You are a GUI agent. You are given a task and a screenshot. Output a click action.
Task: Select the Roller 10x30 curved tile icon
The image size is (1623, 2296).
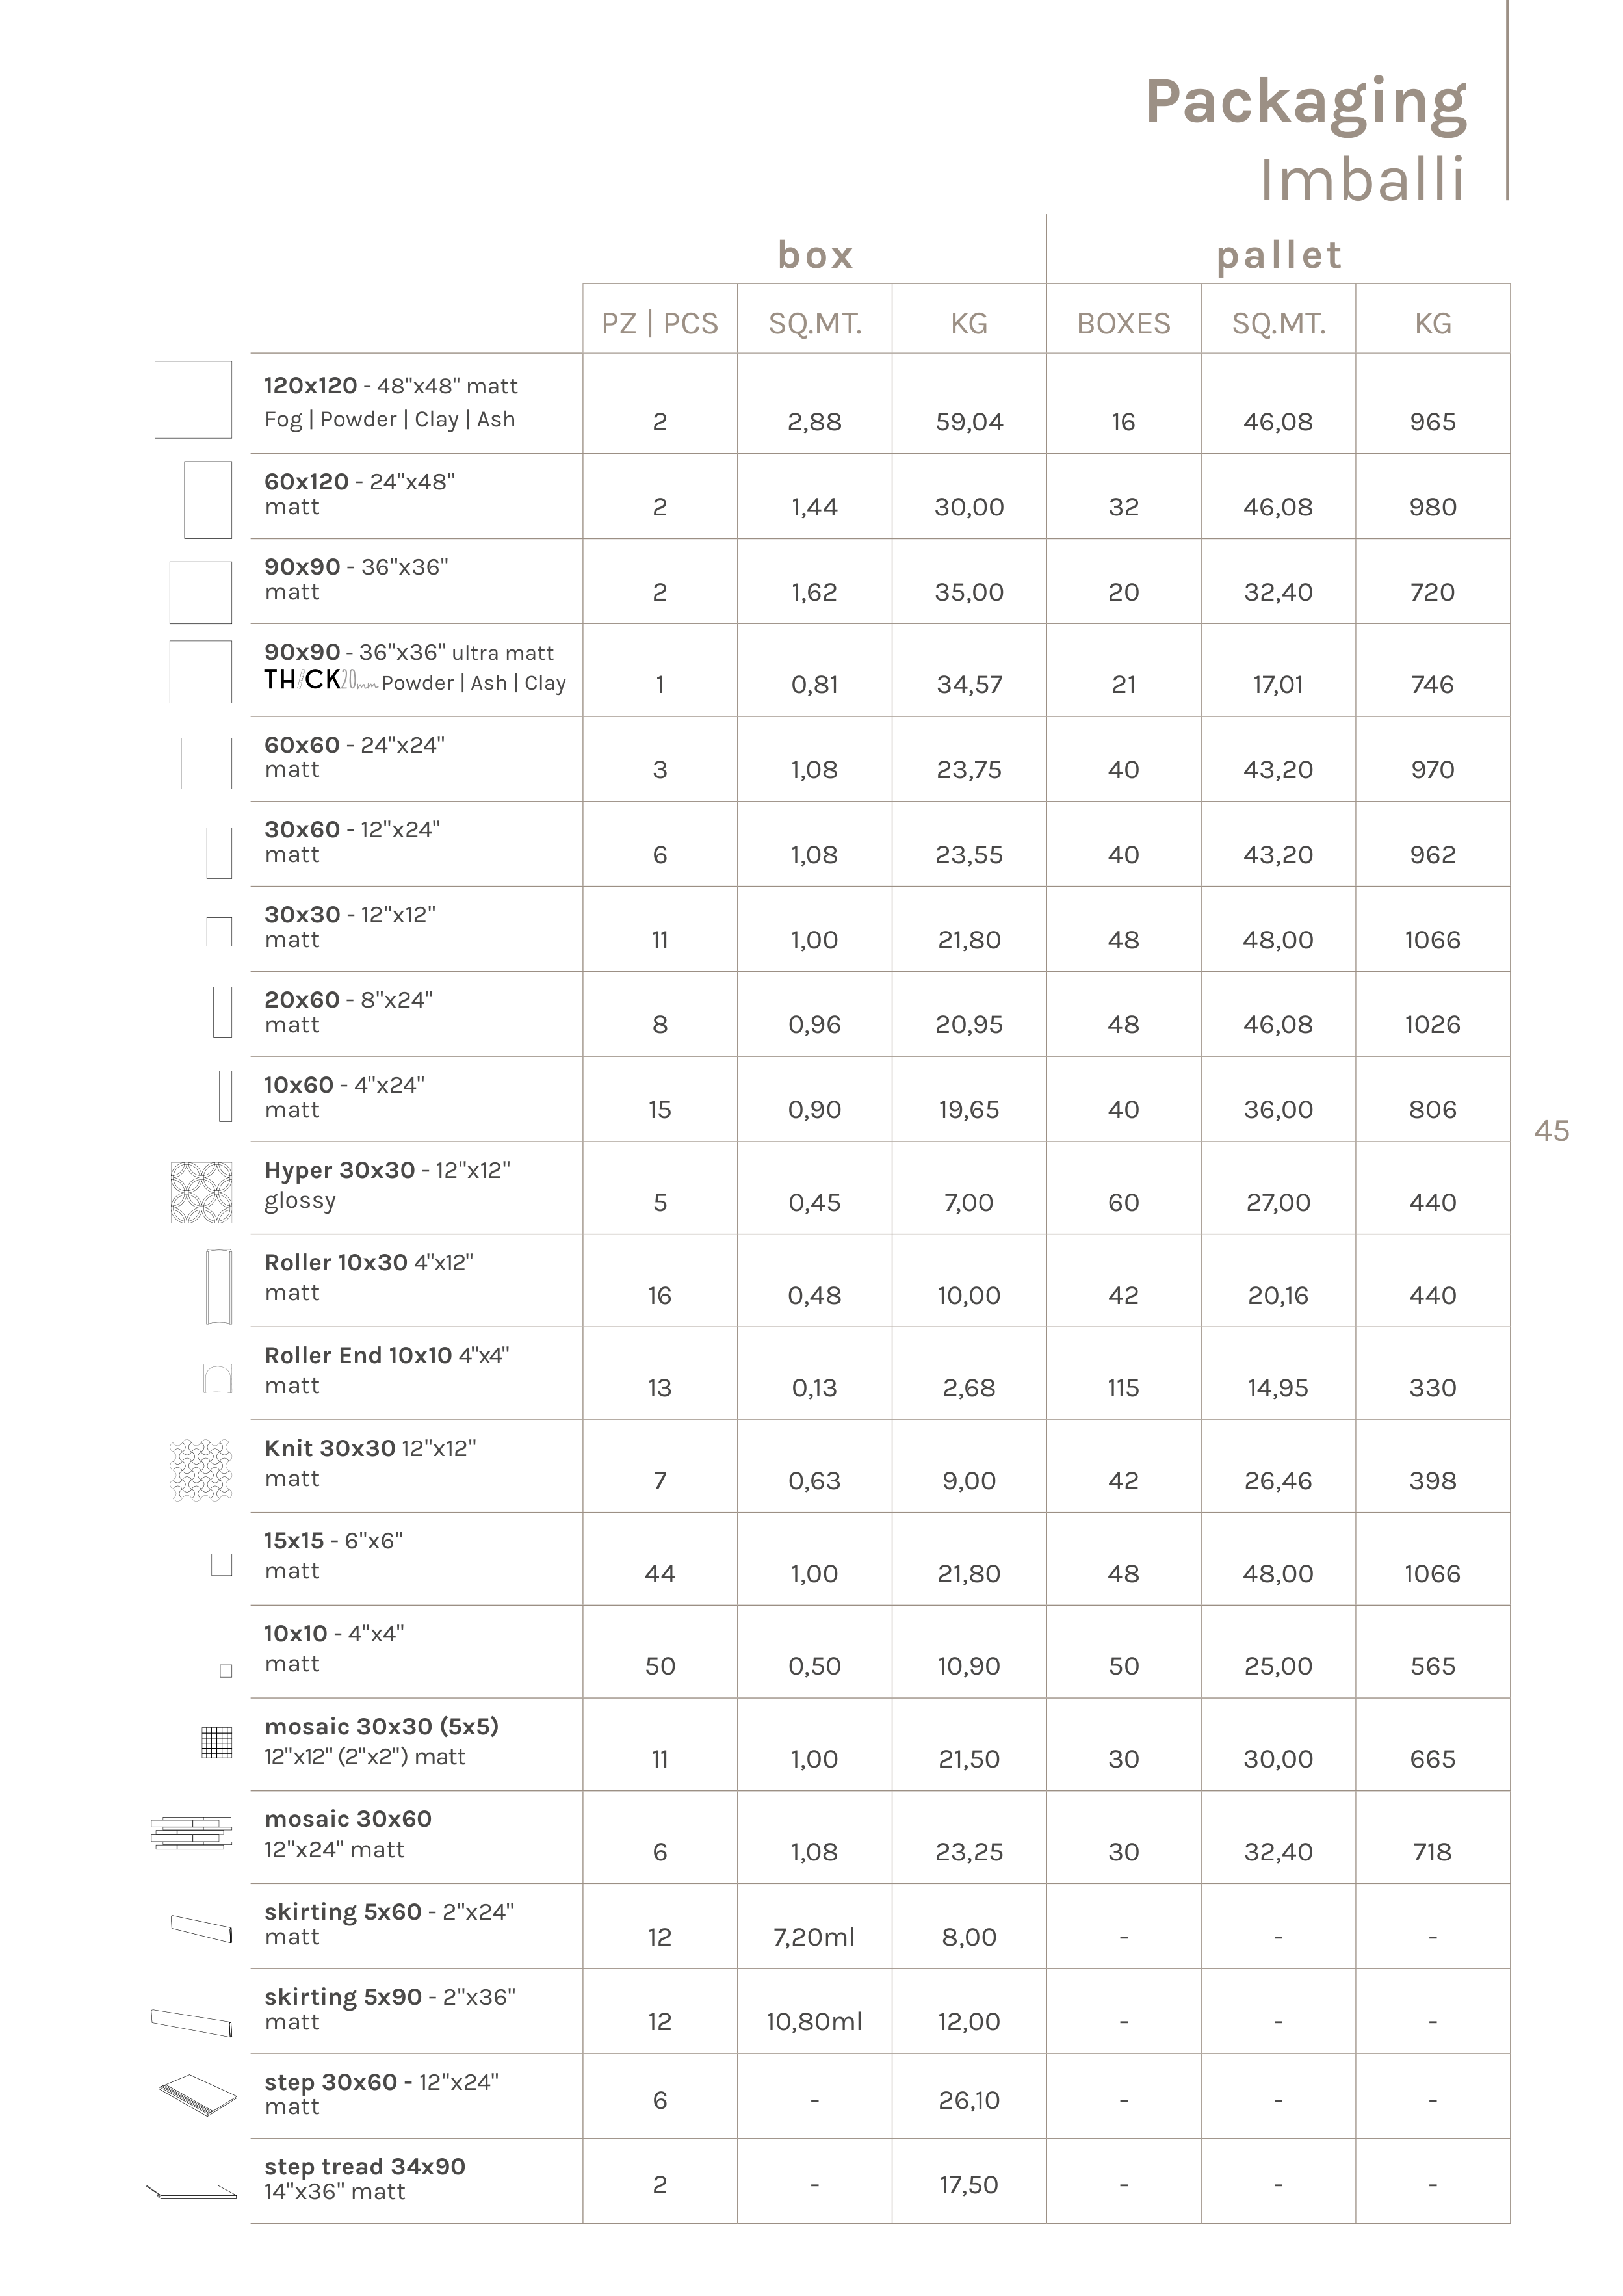pos(218,1286)
